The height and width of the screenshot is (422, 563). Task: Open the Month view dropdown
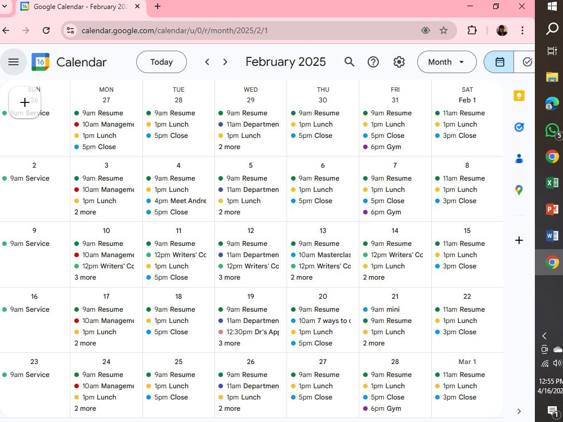pyautogui.click(x=446, y=62)
